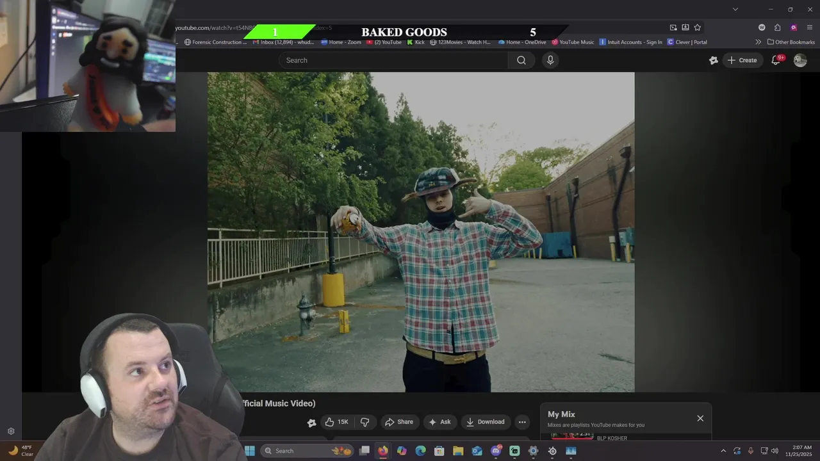Screen dimensions: 820x461
Task: Like the video with the 15K thumbs-up
Action: pos(336,422)
